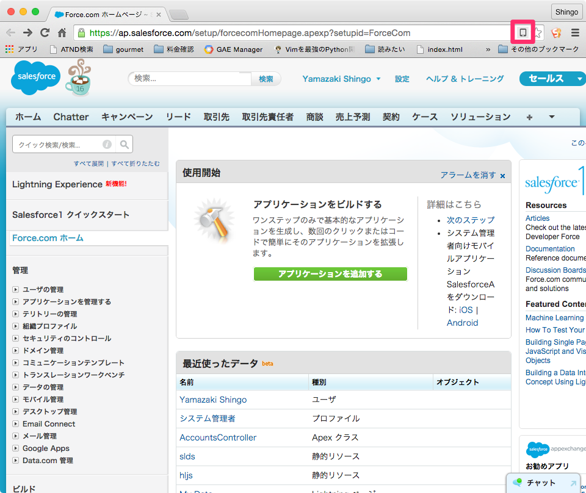Viewport: 586px width, 493px height.
Task: Click the coffee cup release logo
Action: click(x=79, y=77)
